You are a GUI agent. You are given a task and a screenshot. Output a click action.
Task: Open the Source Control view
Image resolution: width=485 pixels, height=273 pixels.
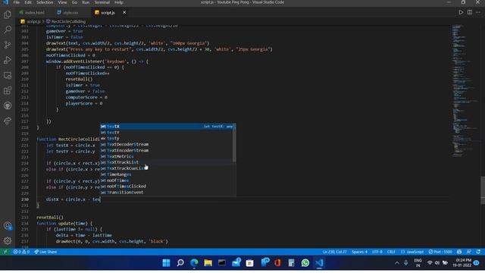click(8, 45)
